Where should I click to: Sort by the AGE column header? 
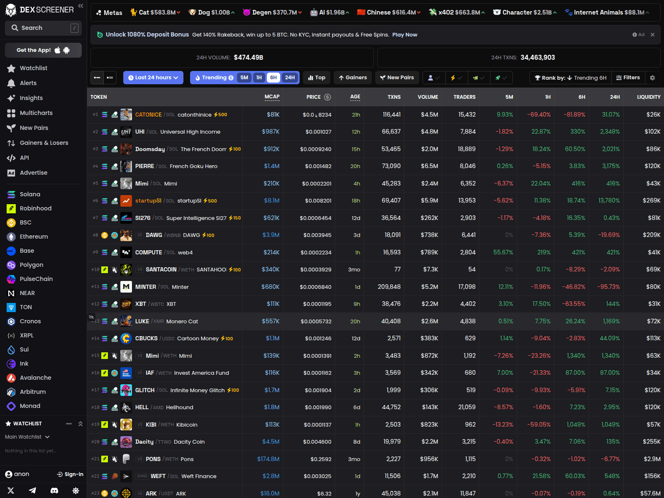click(355, 97)
